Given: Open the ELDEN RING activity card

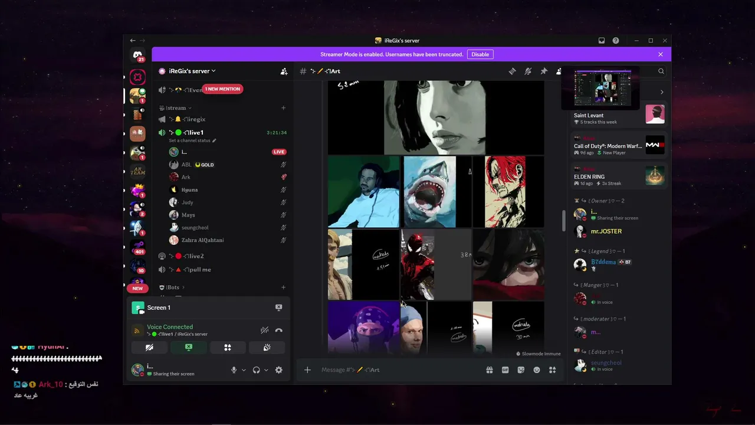Looking at the screenshot, I should pyautogui.click(x=619, y=176).
